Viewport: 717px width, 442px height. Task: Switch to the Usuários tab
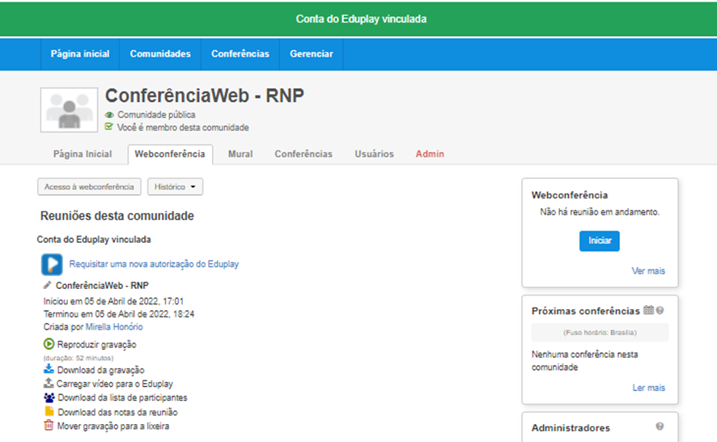(374, 154)
